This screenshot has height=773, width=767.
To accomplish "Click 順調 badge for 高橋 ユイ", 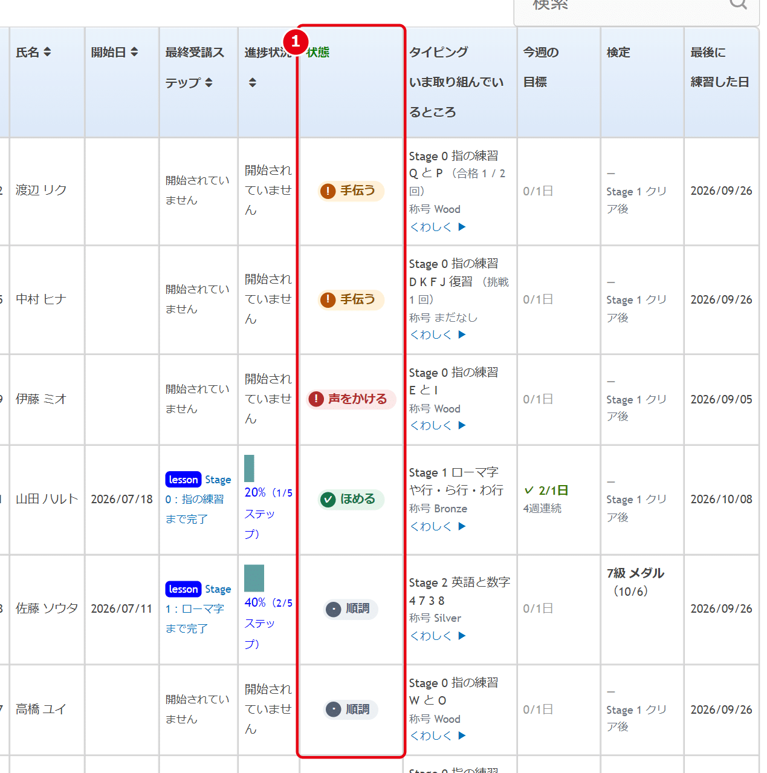I will [x=351, y=709].
